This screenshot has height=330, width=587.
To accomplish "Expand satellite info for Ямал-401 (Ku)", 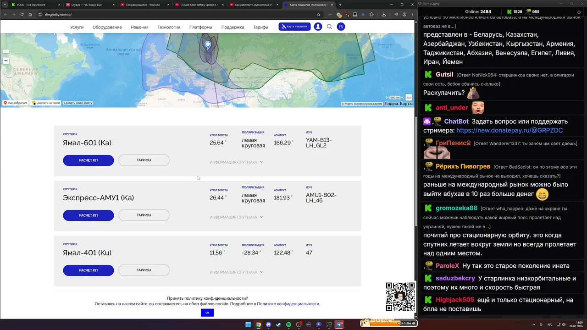I will click(236, 272).
